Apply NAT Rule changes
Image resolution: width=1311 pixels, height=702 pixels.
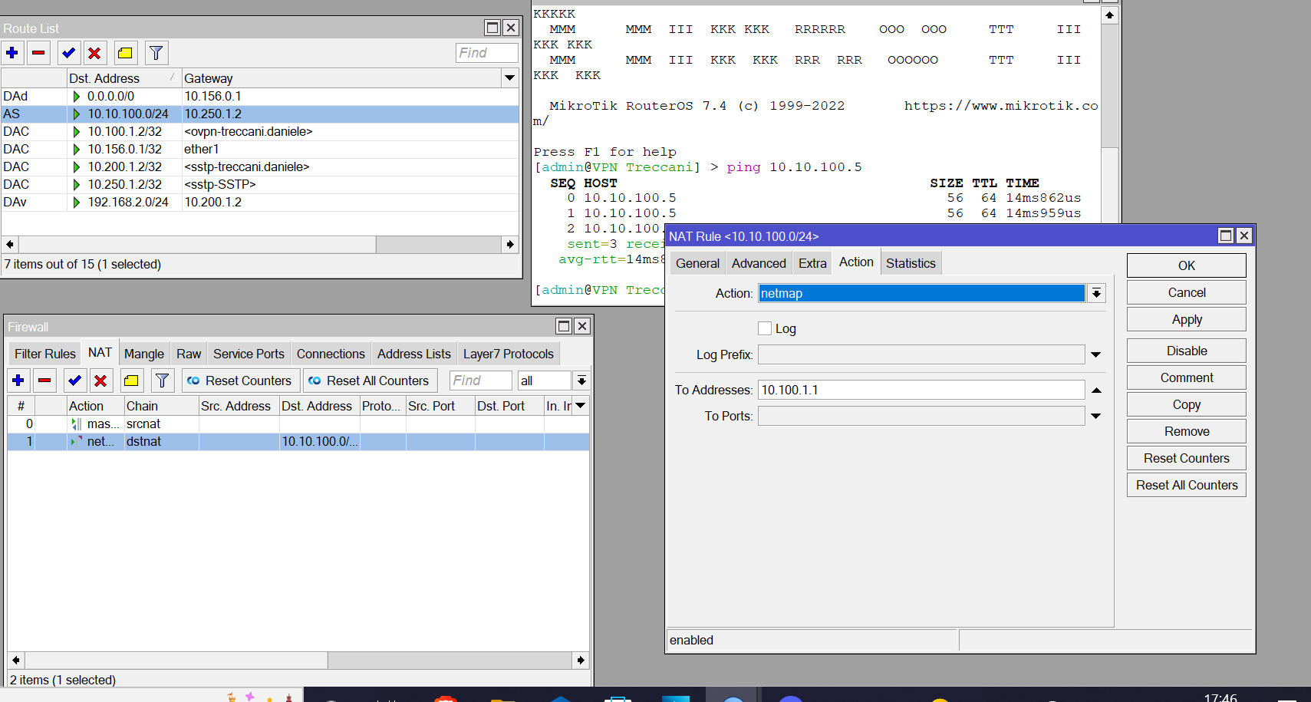click(1187, 319)
